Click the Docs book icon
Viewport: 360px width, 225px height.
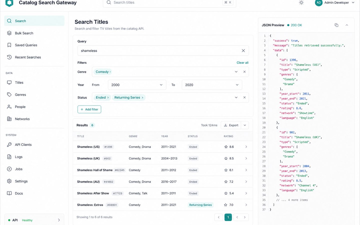pos(9,193)
